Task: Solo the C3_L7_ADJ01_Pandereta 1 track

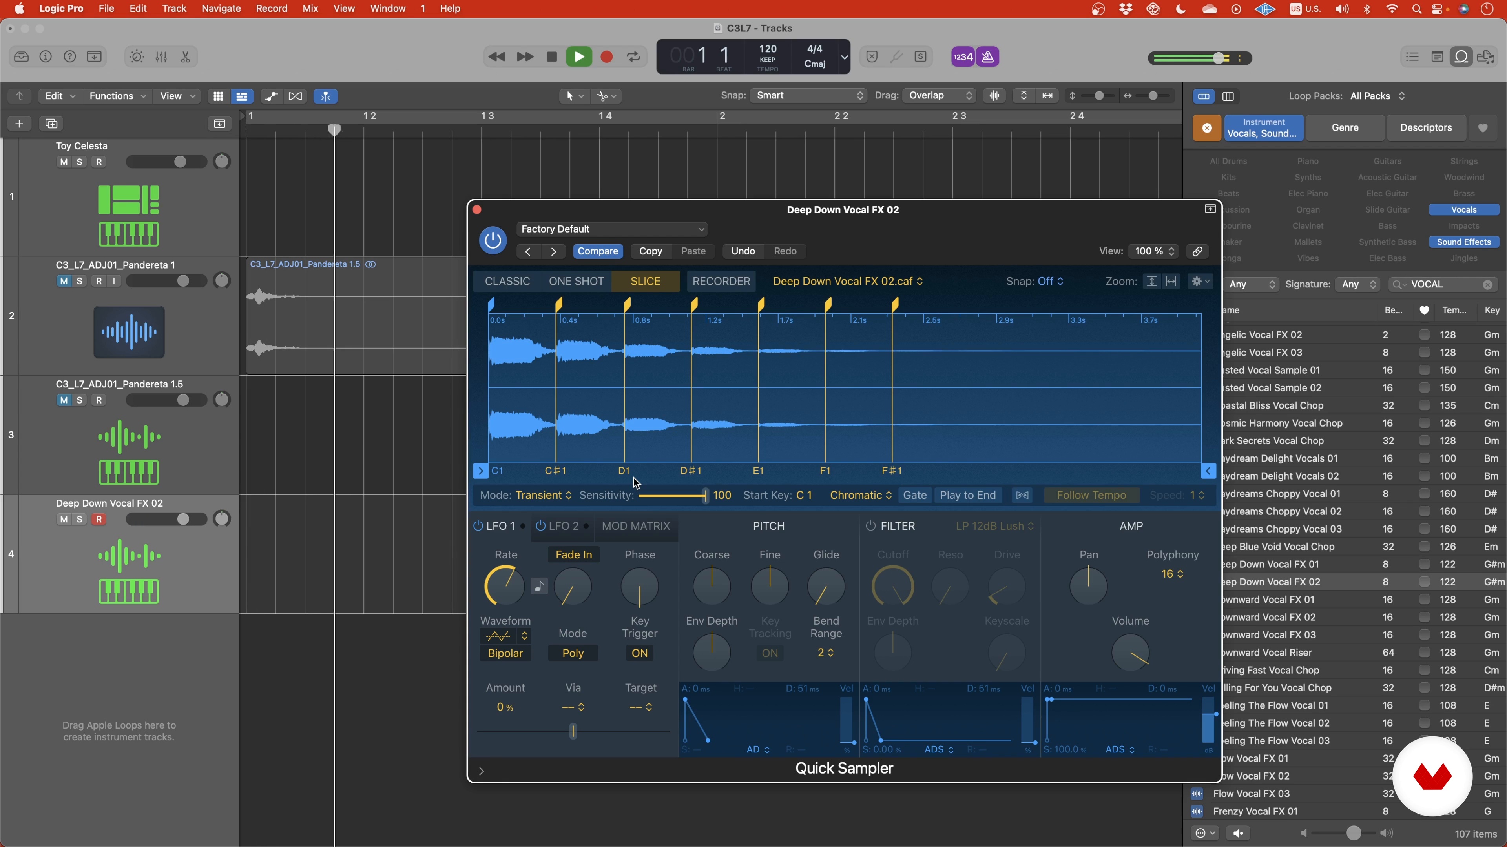Action: click(80, 281)
